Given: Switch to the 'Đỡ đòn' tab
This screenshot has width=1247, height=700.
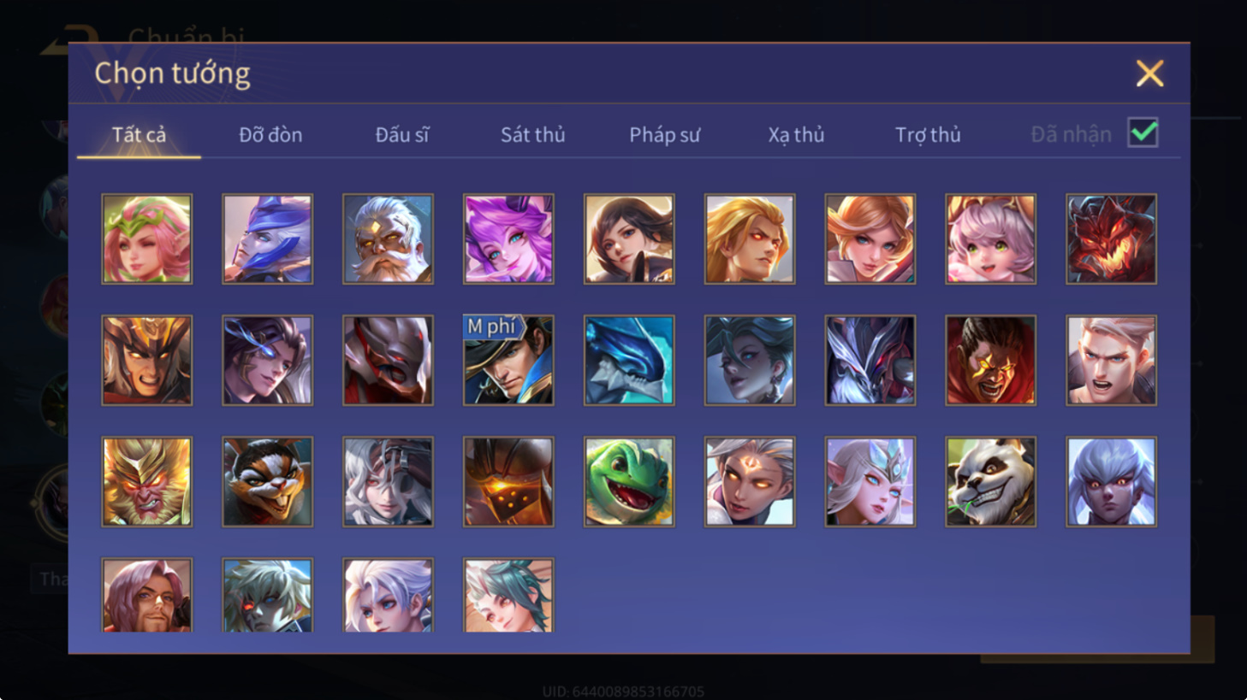Looking at the screenshot, I should click(x=270, y=135).
